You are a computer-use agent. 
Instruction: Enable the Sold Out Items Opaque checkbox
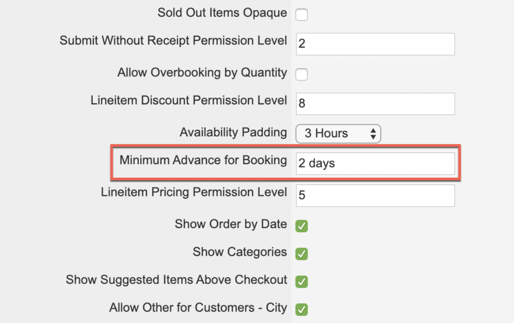point(302,15)
